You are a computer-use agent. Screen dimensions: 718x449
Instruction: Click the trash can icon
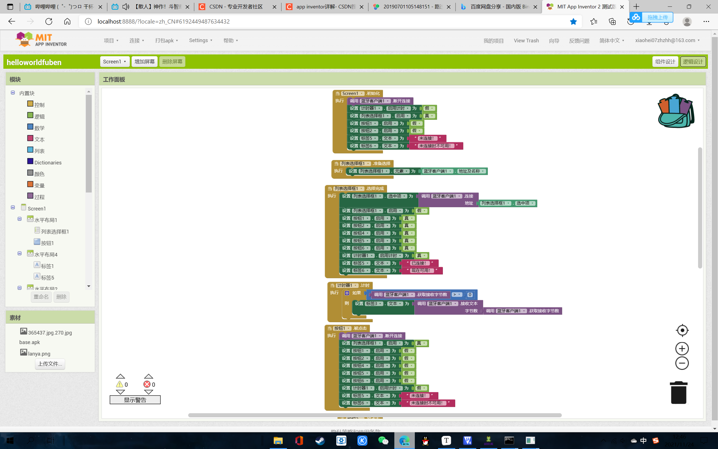(678, 393)
